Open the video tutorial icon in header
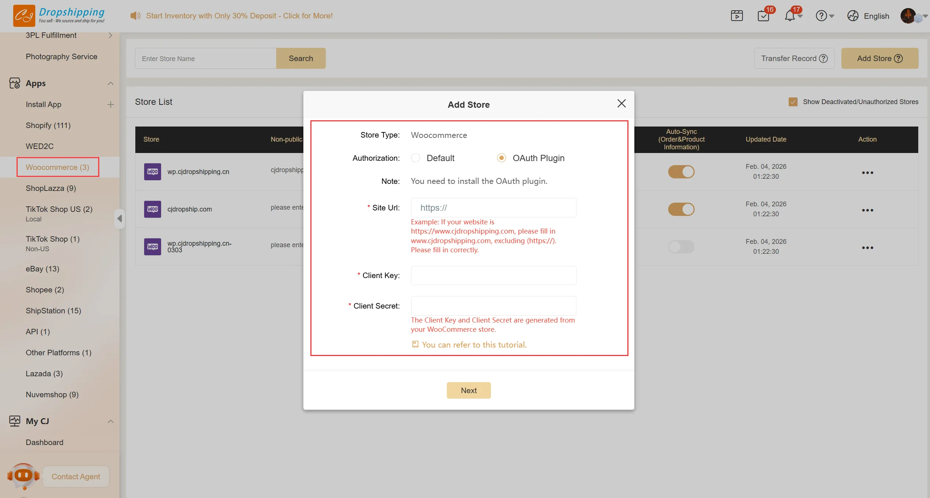This screenshot has width=930, height=498. point(737,16)
